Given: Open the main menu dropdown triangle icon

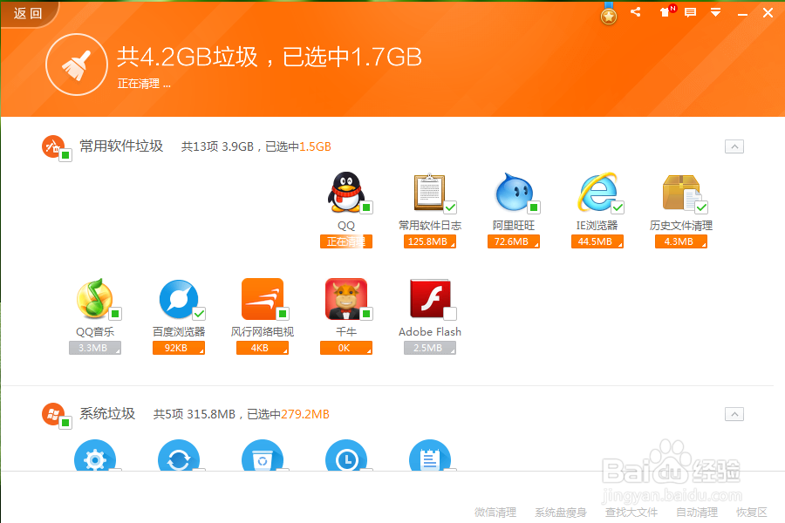Looking at the screenshot, I should tap(716, 12).
